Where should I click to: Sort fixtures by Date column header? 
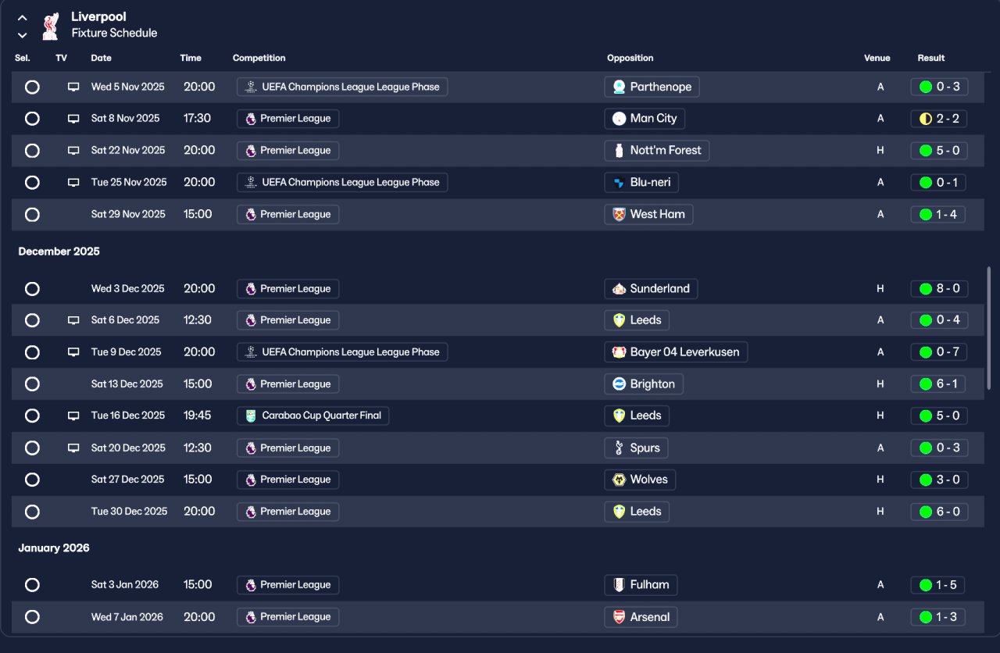tap(101, 58)
